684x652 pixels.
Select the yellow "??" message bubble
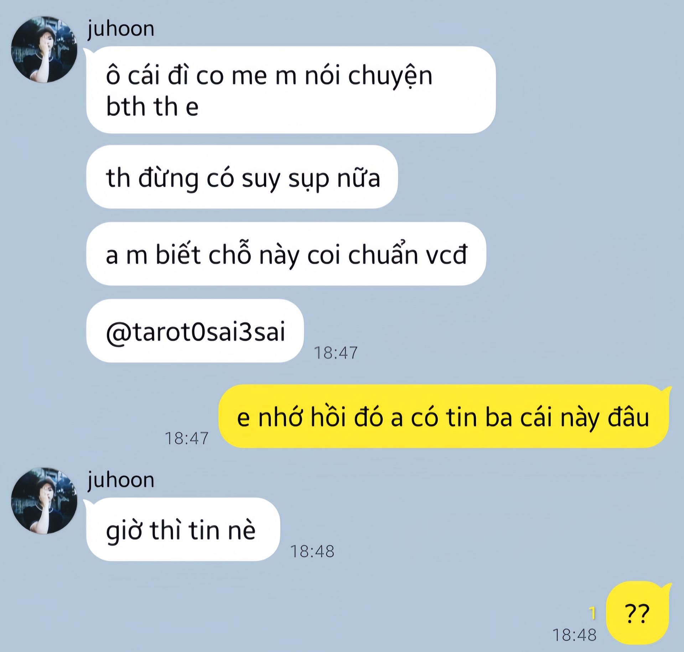click(638, 614)
